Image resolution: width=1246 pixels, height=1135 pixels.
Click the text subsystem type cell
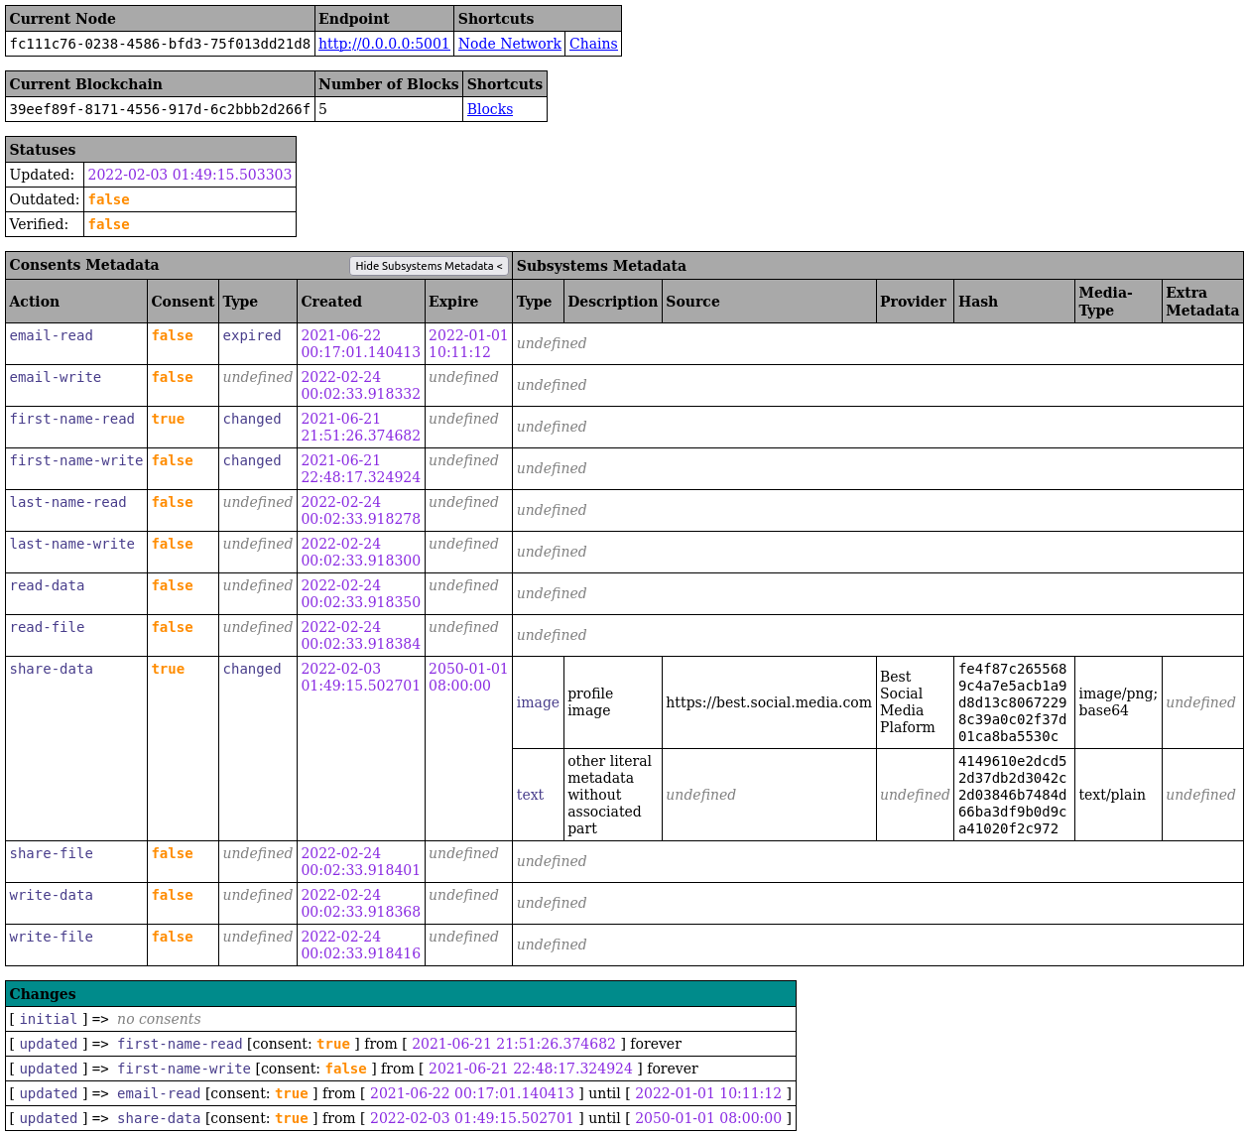[x=538, y=795]
